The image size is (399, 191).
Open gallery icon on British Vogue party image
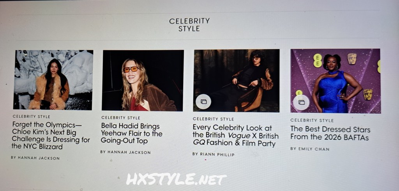(x=203, y=102)
